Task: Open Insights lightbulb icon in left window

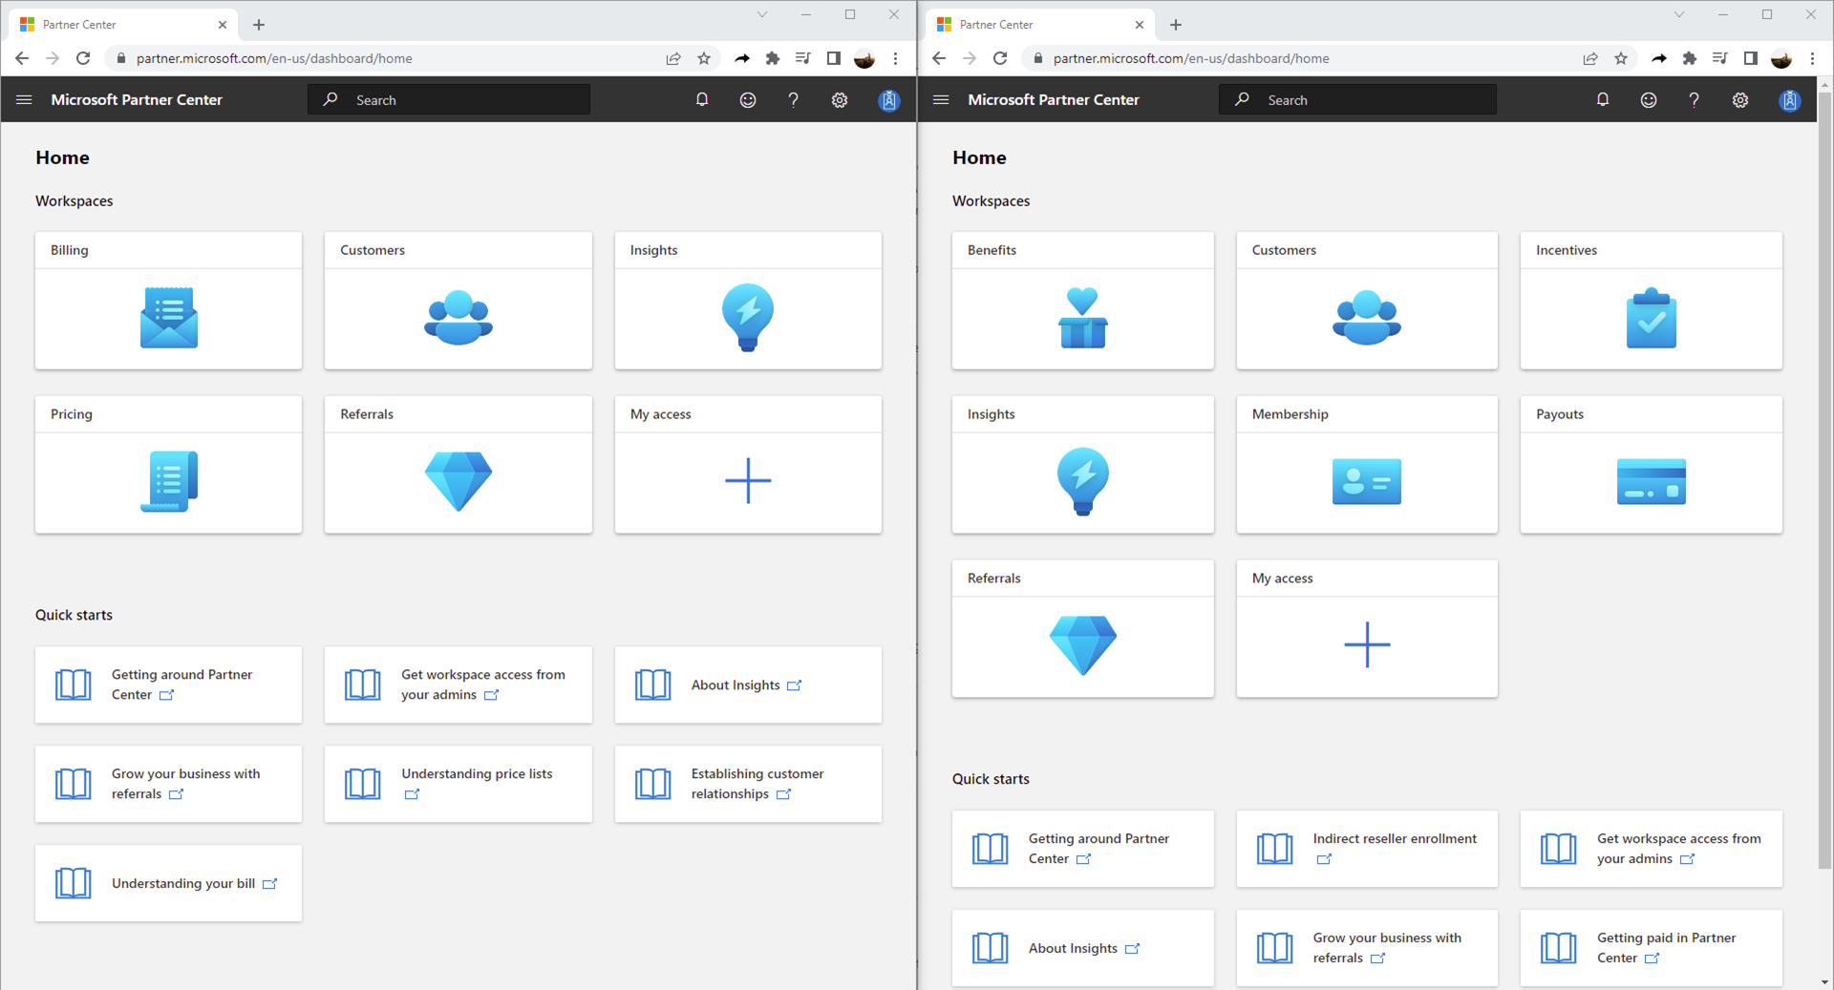Action: pos(748,318)
